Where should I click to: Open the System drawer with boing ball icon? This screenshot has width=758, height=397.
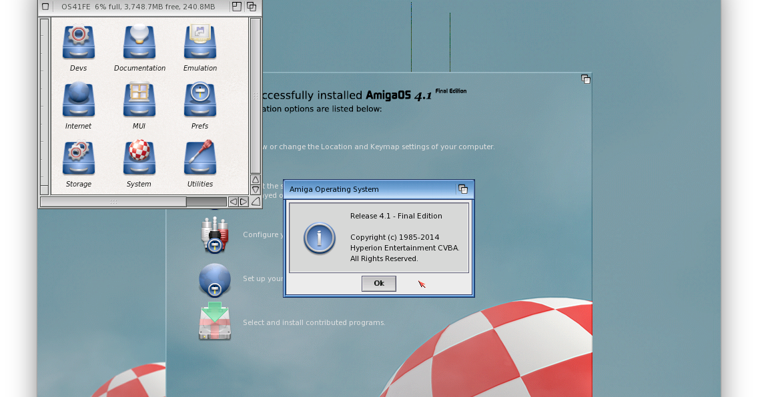click(x=139, y=157)
